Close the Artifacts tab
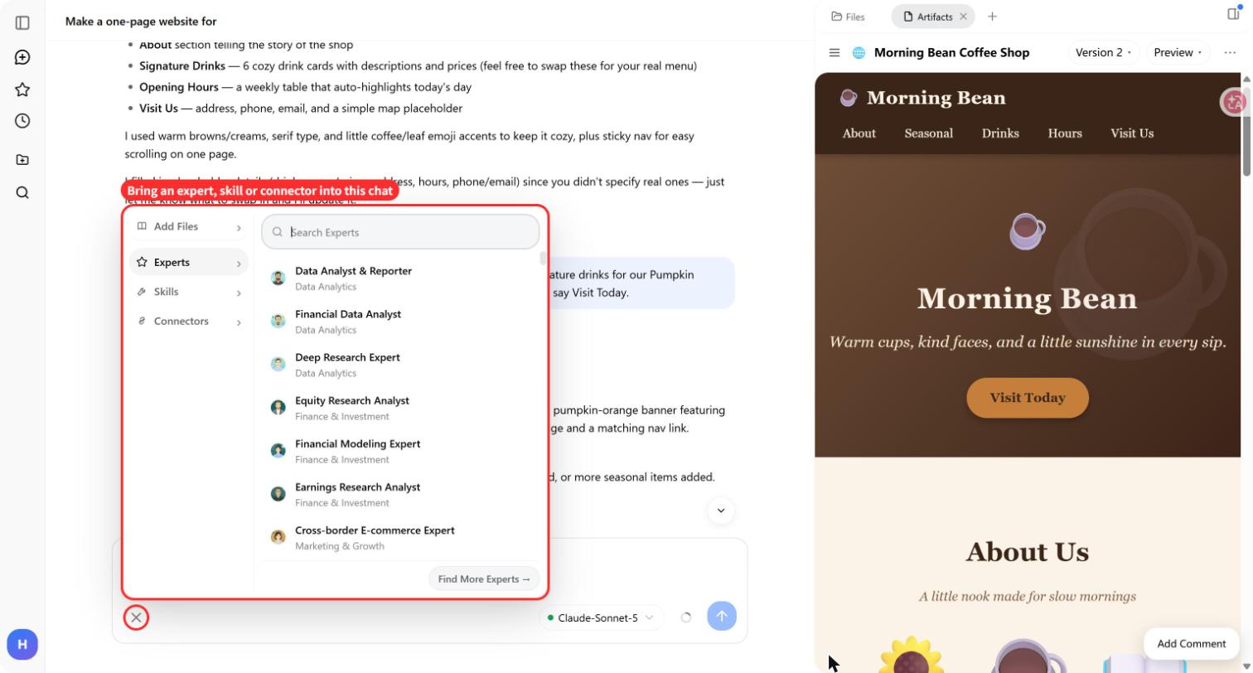1253x673 pixels. click(x=963, y=17)
